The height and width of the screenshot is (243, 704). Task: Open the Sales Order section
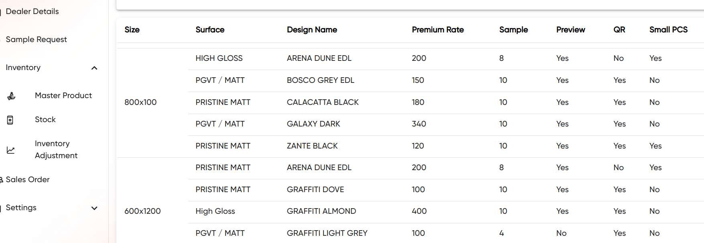click(27, 180)
